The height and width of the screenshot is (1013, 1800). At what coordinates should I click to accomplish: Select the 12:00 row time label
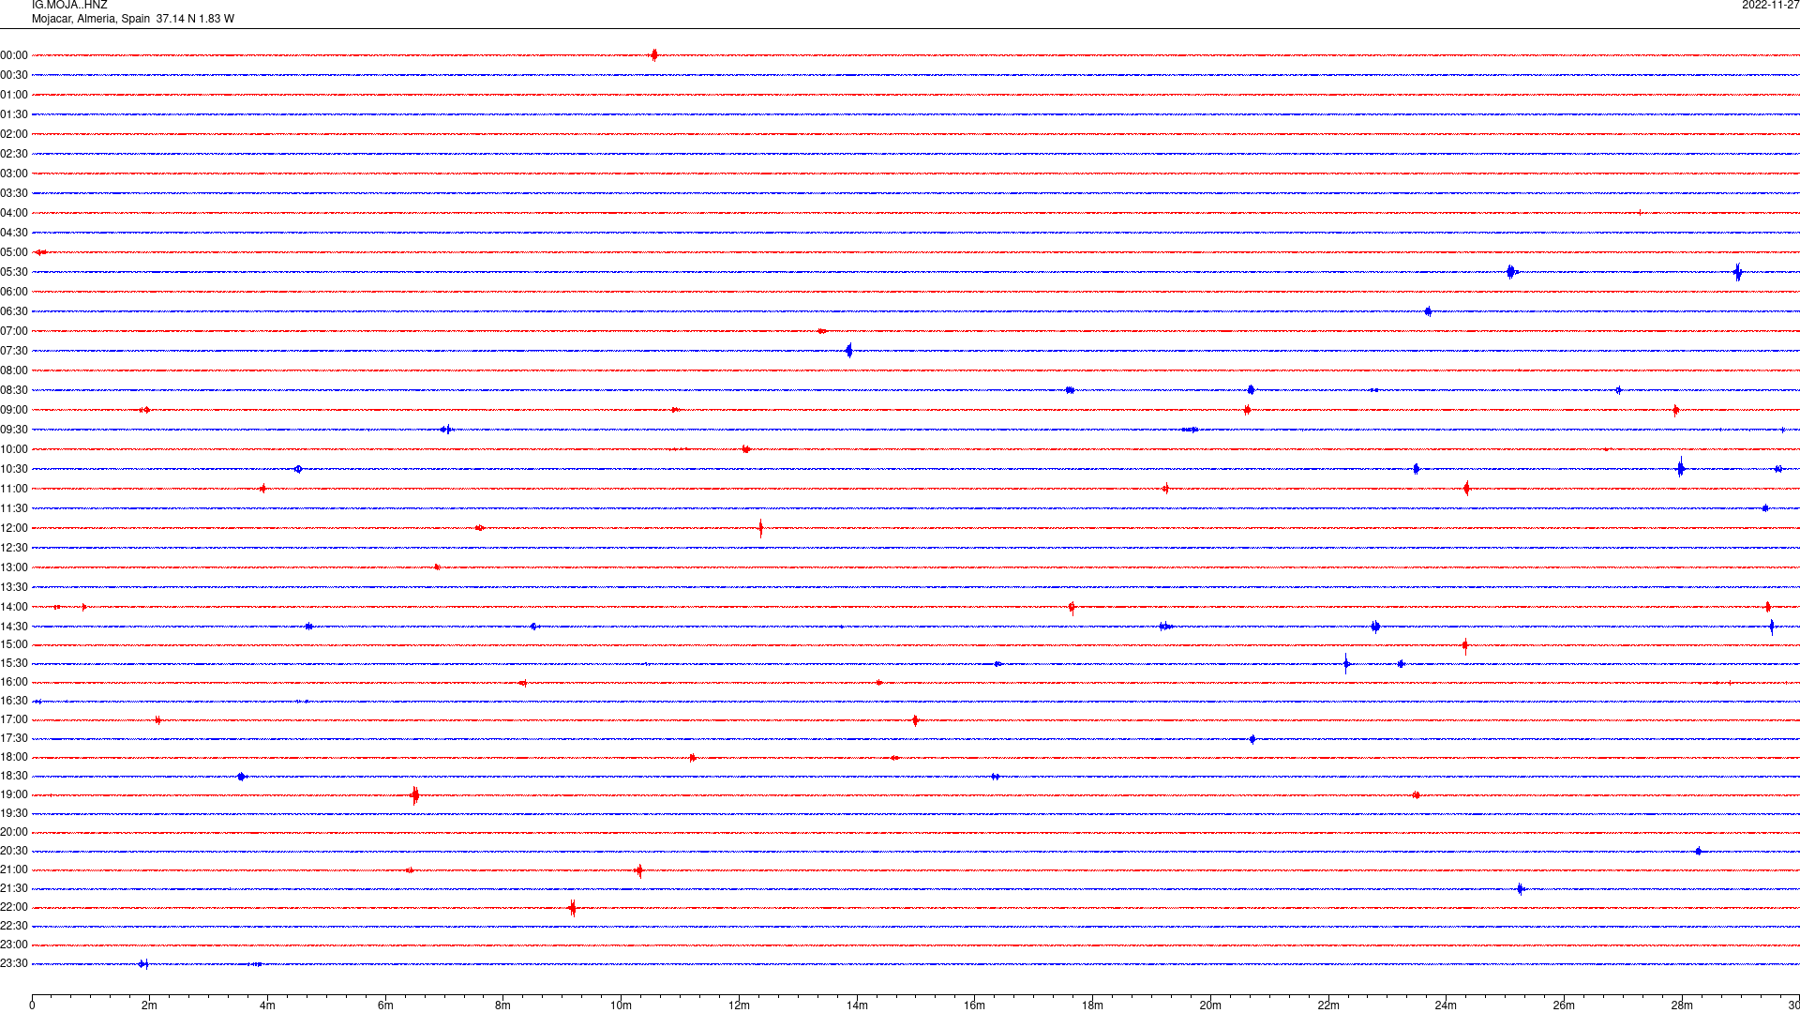pos(14,528)
